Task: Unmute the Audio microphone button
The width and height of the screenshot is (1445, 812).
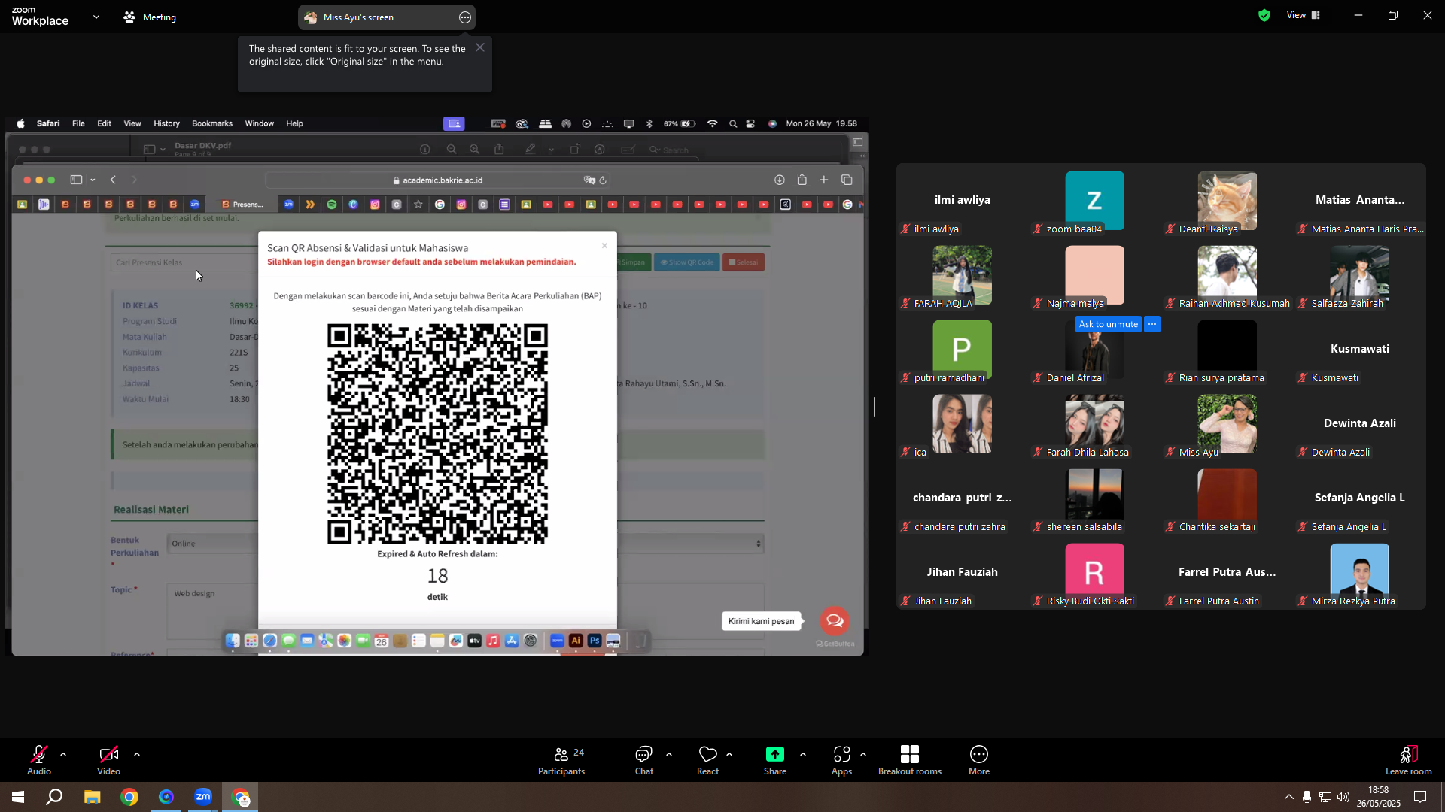Action: tap(39, 759)
